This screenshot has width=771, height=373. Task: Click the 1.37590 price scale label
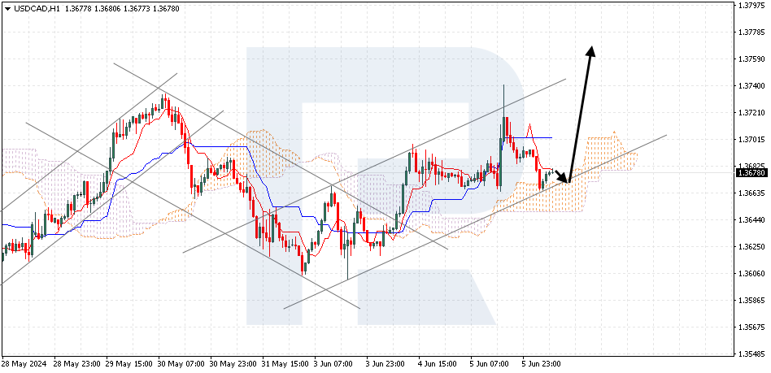752,59
